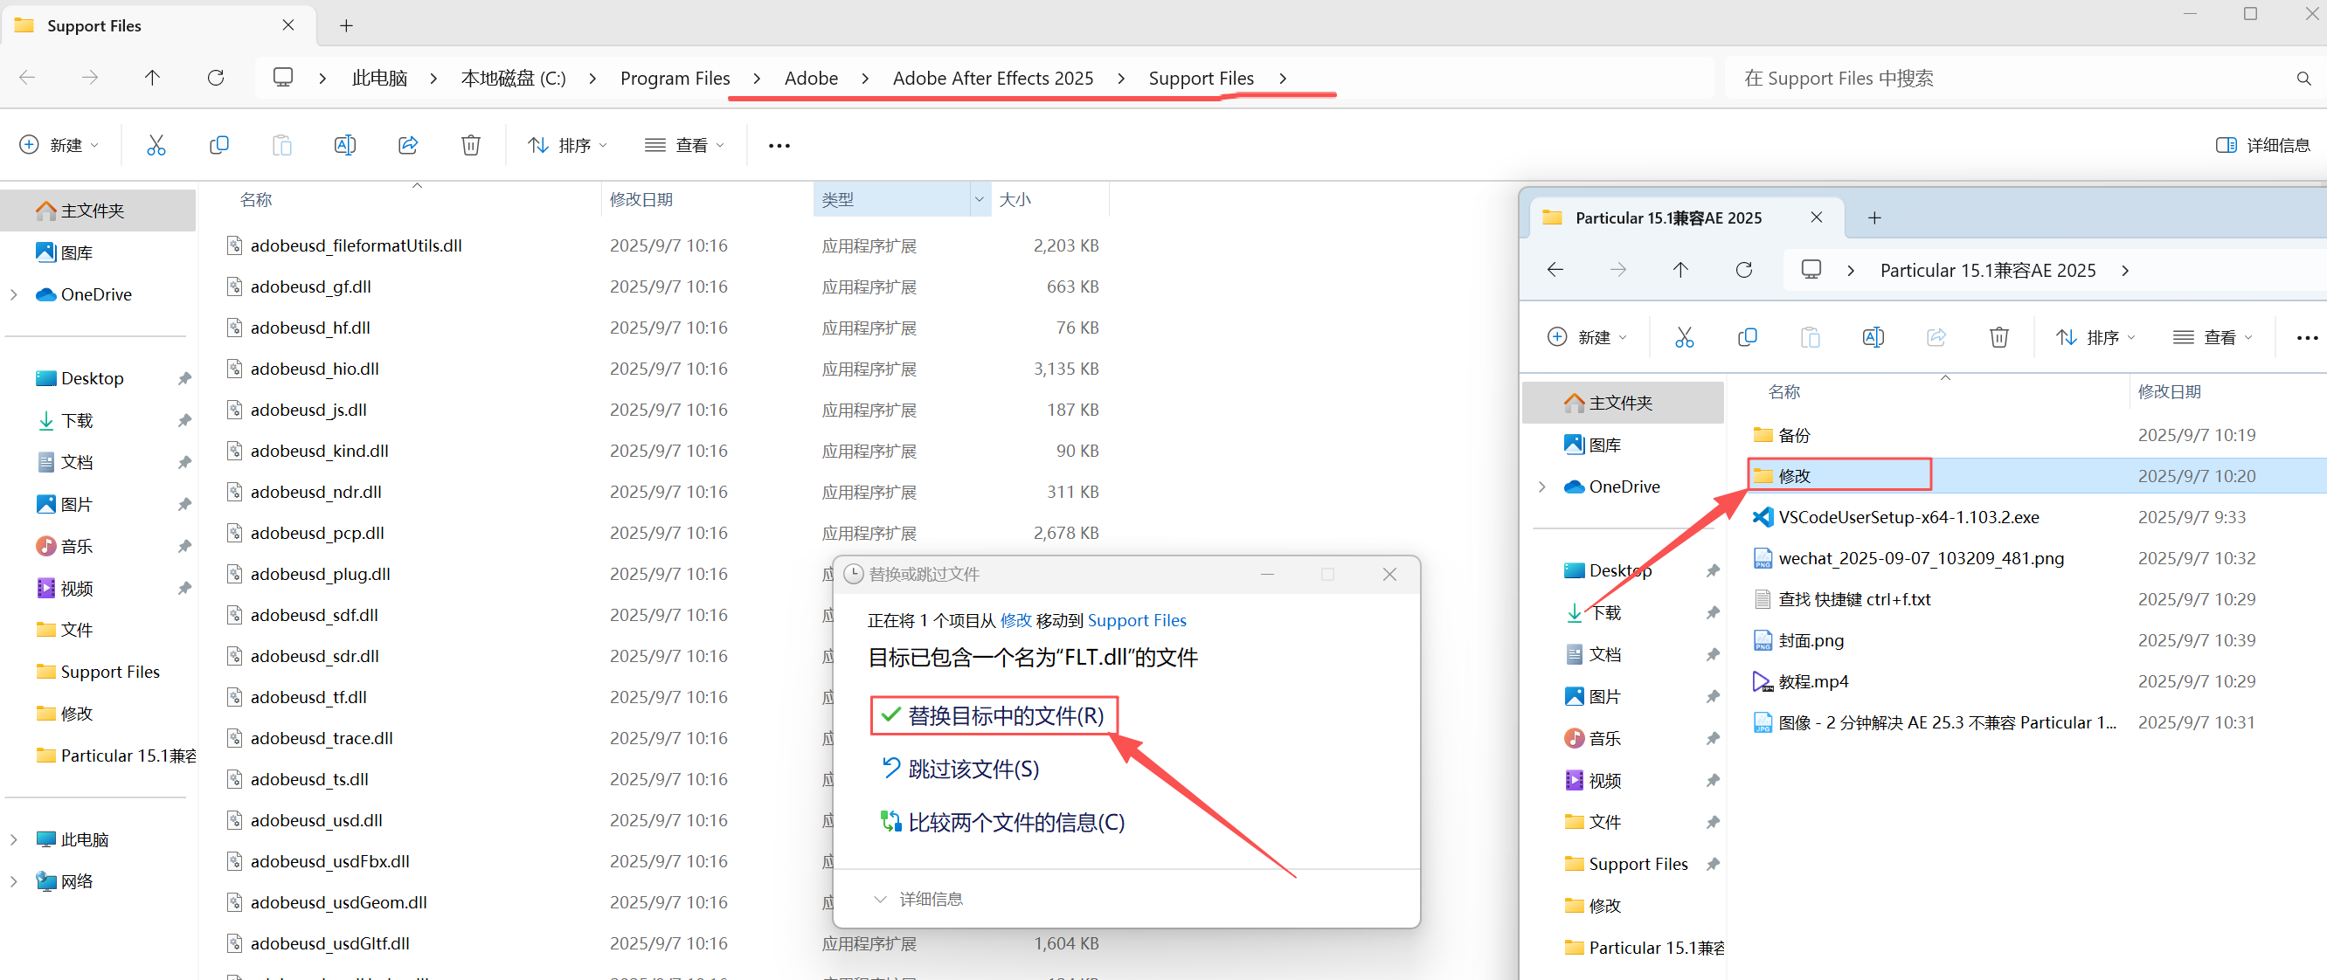Click the Delete icon in Particular window toolbar
The image size is (2327, 980).
pos(1999,337)
